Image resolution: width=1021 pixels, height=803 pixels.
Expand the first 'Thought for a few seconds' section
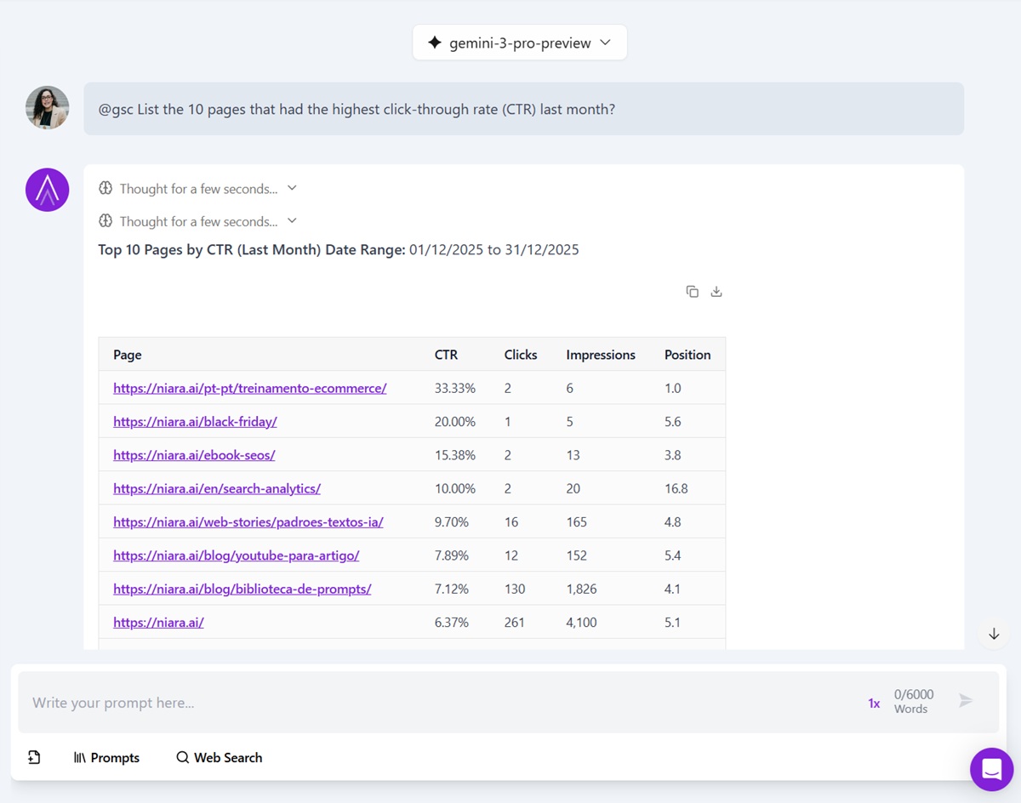click(x=198, y=189)
